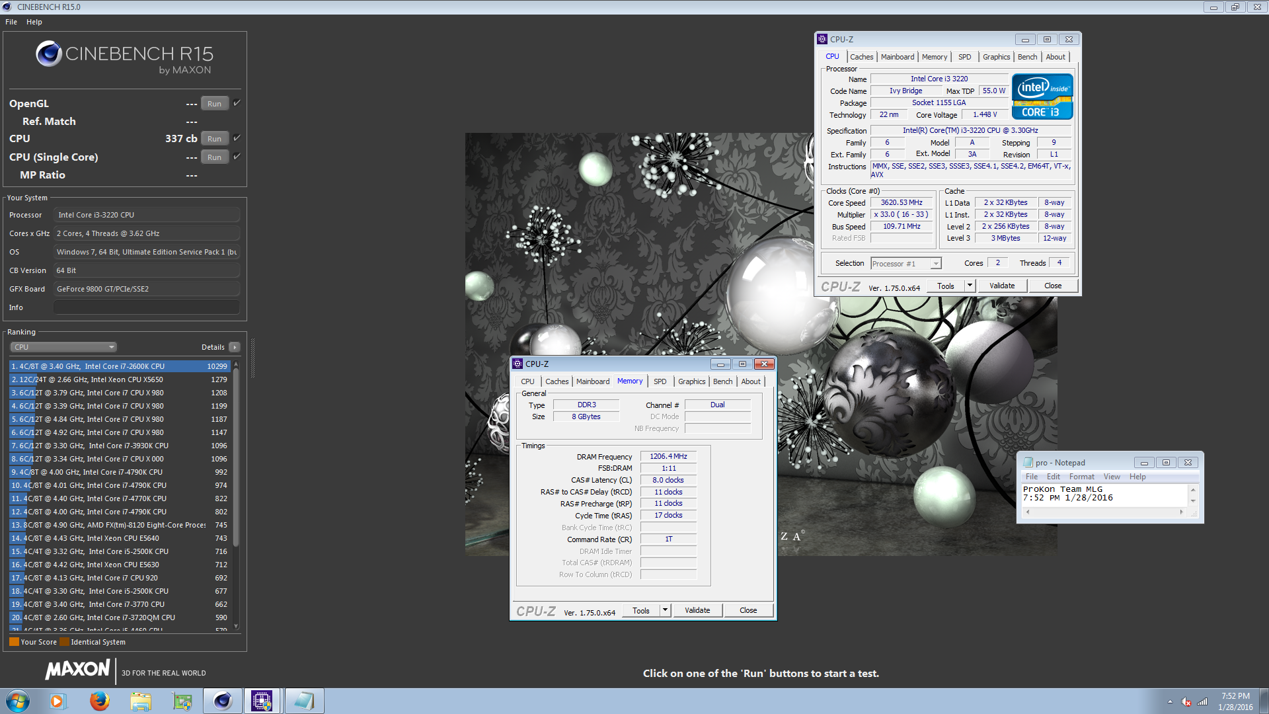Run the CPU Single Core benchmark
This screenshot has width=1269, height=714.
point(214,157)
